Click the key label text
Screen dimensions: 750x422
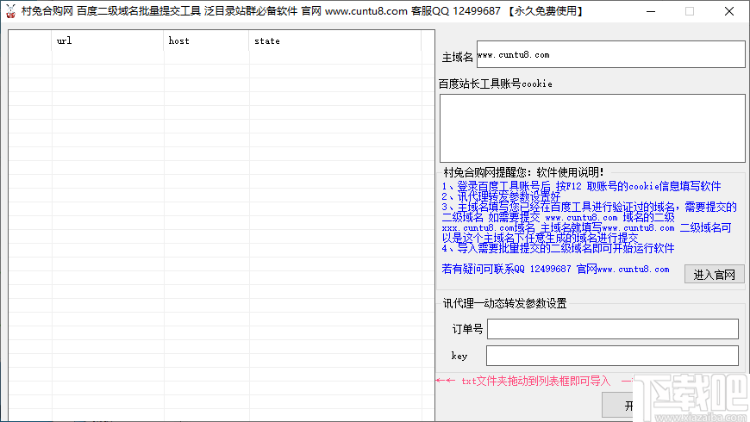point(459,356)
